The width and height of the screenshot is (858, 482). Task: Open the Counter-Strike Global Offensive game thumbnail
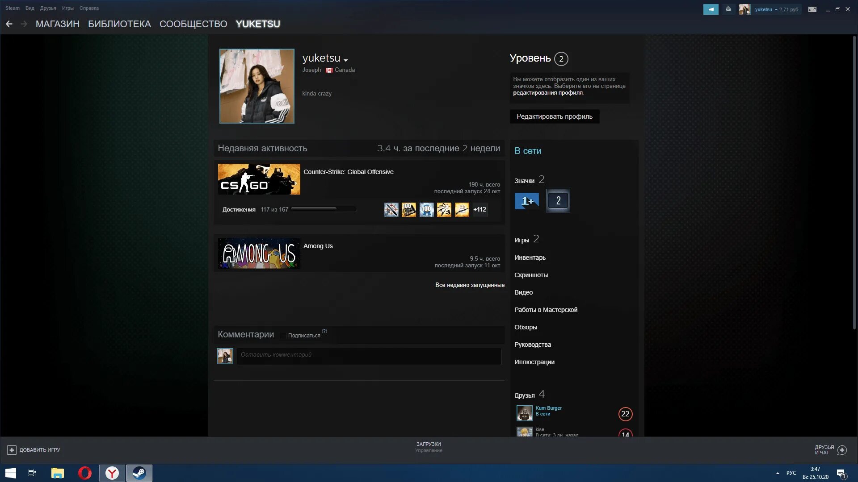point(259,179)
